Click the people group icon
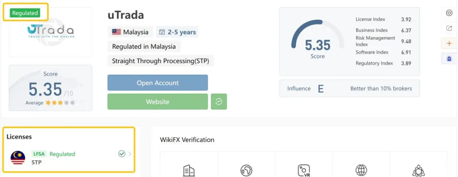 tap(418, 170)
